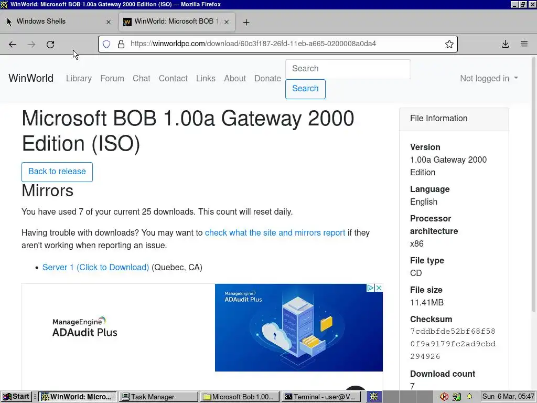Click Server 1 (Click to Download) link
The width and height of the screenshot is (537, 403).
(95, 267)
